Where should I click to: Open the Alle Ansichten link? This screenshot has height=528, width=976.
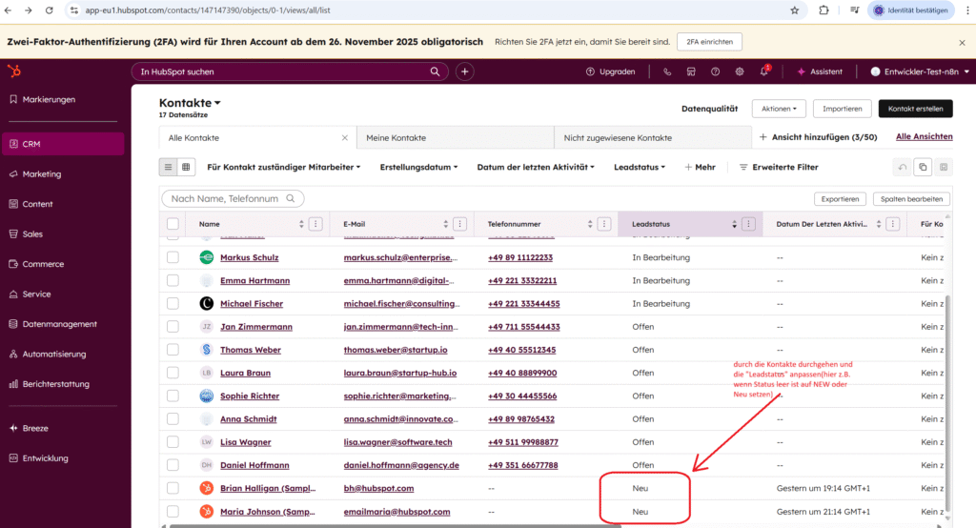[x=924, y=137]
